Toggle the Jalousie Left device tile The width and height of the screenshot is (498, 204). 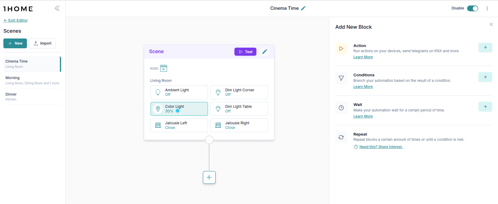pos(179,125)
